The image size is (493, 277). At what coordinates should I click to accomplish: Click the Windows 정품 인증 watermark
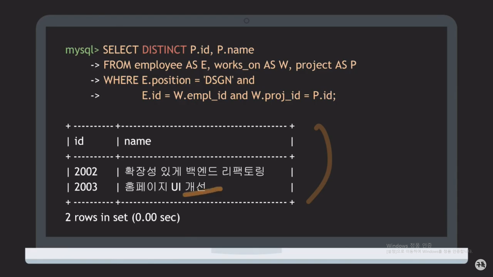[409, 245]
